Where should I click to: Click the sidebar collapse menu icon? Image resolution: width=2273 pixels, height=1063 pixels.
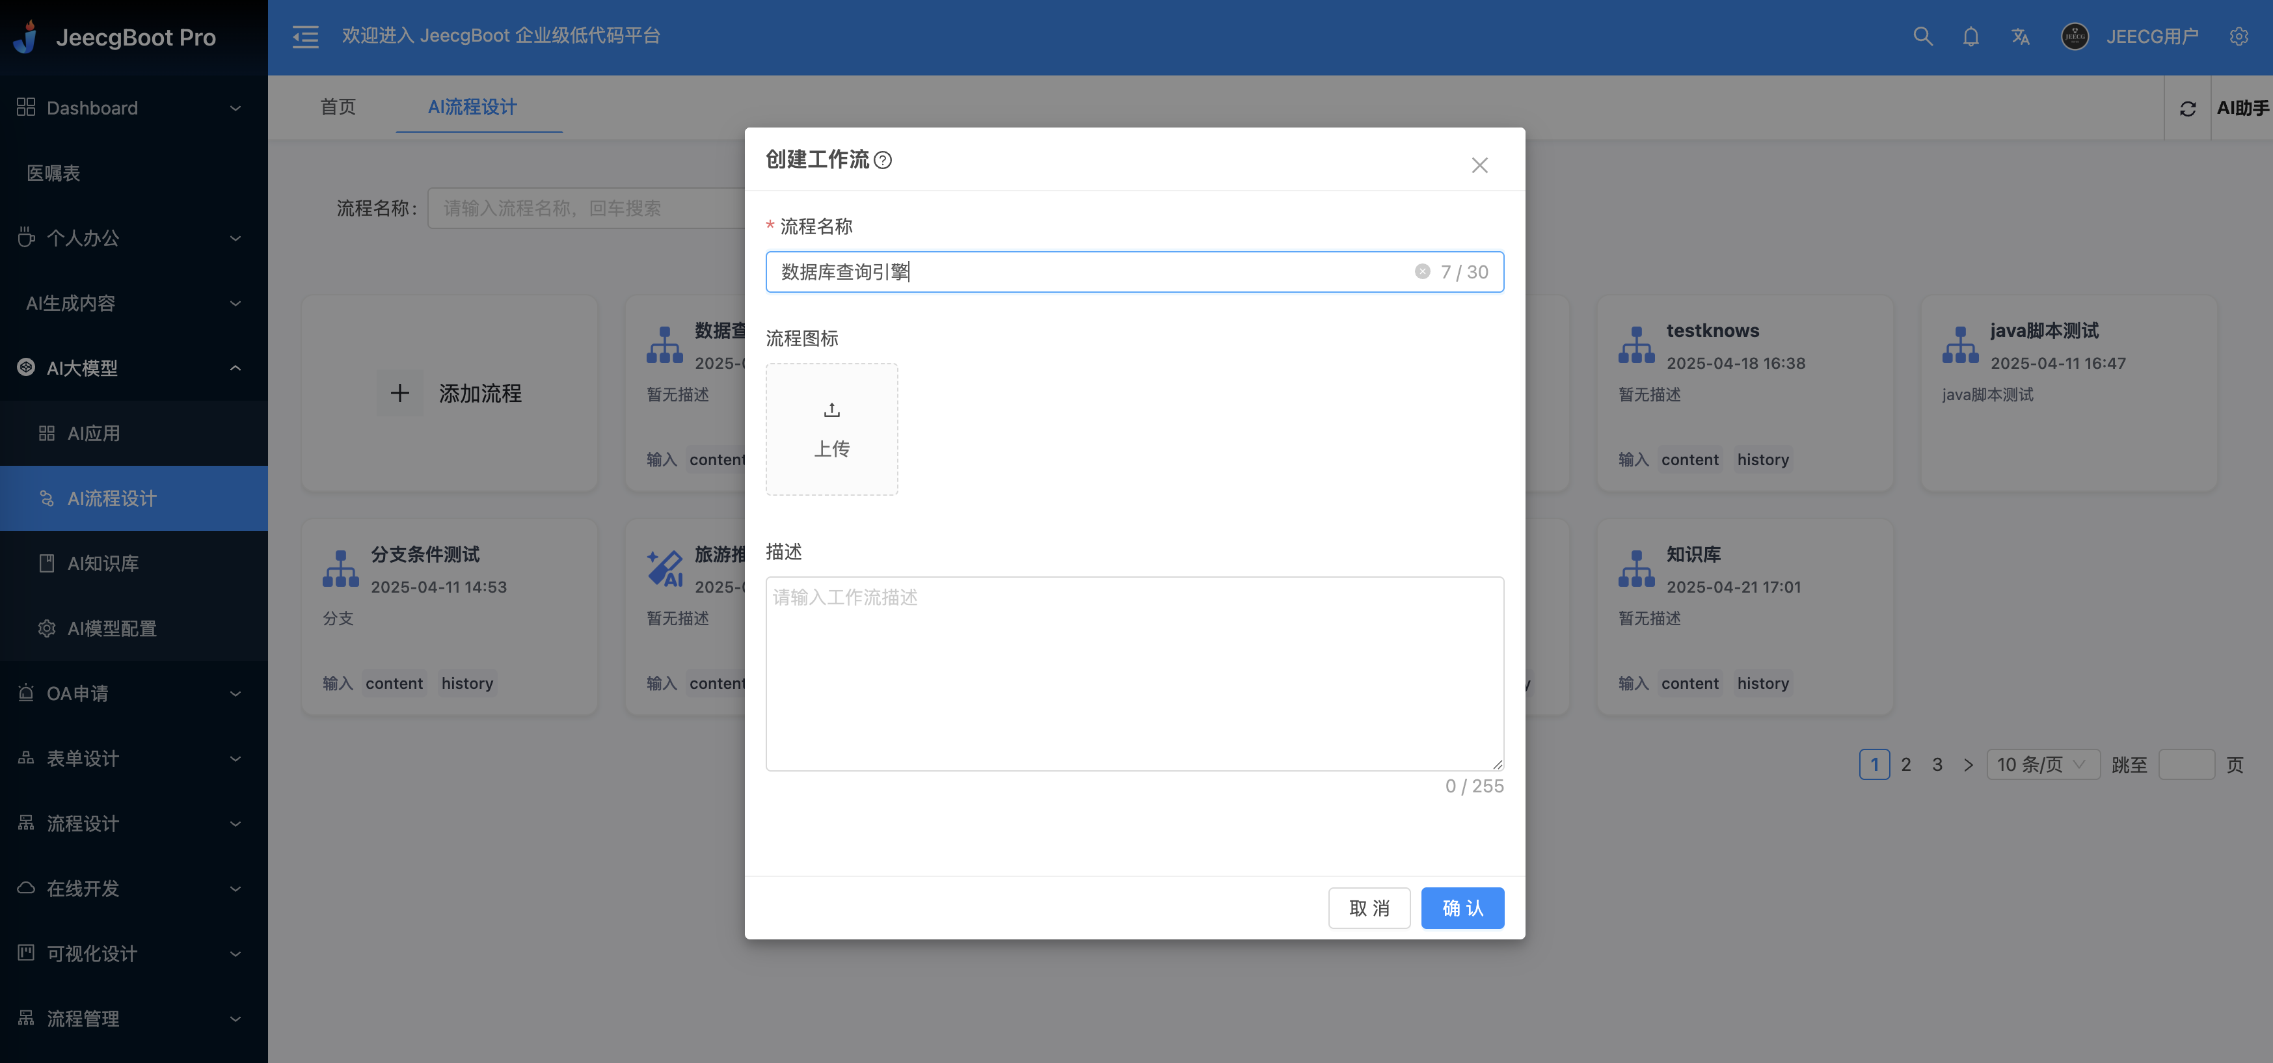(305, 36)
